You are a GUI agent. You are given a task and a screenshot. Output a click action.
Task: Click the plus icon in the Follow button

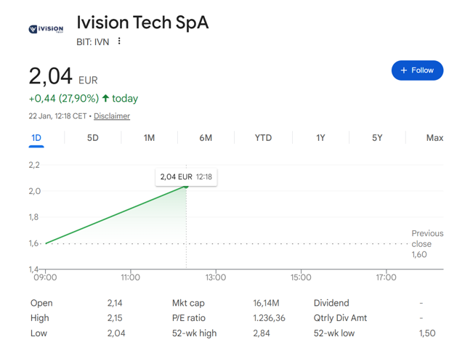pos(404,70)
